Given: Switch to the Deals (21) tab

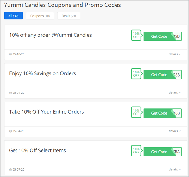Looking at the screenshot, I should tap(69, 16).
